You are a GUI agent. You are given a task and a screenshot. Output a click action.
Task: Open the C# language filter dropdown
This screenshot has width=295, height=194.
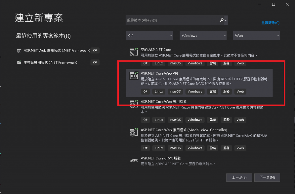[149, 35]
